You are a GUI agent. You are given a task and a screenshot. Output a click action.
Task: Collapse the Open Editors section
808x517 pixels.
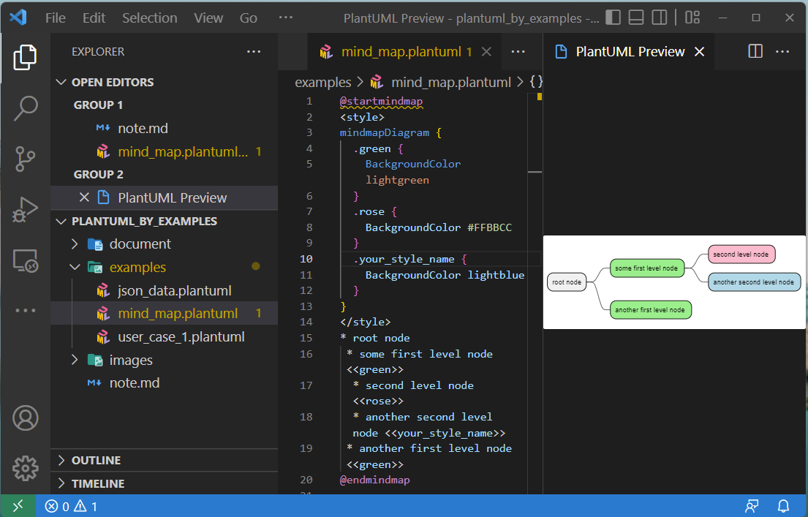[x=61, y=82]
